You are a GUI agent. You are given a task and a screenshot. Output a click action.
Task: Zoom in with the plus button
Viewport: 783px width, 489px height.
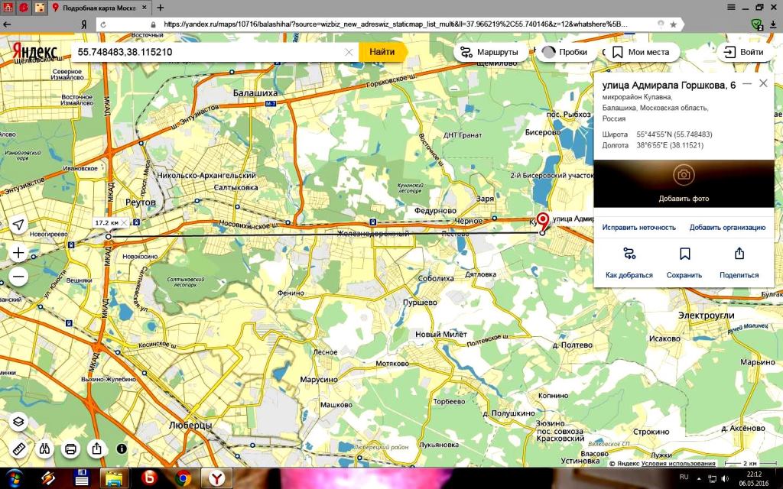[x=19, y=252]
